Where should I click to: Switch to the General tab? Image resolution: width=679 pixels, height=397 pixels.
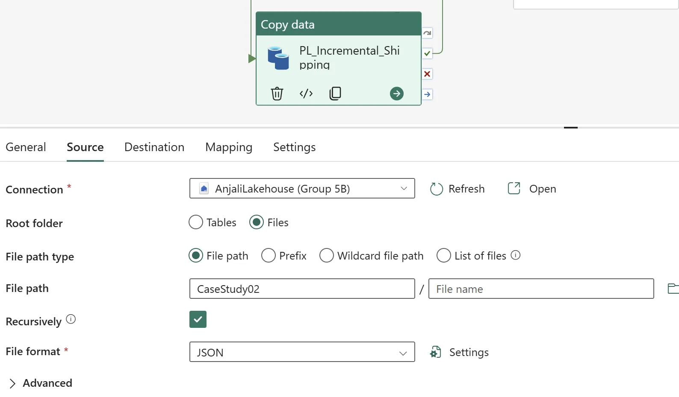(x=26, y=147)
